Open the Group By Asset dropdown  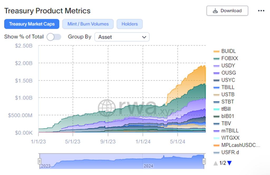[122, 37]
